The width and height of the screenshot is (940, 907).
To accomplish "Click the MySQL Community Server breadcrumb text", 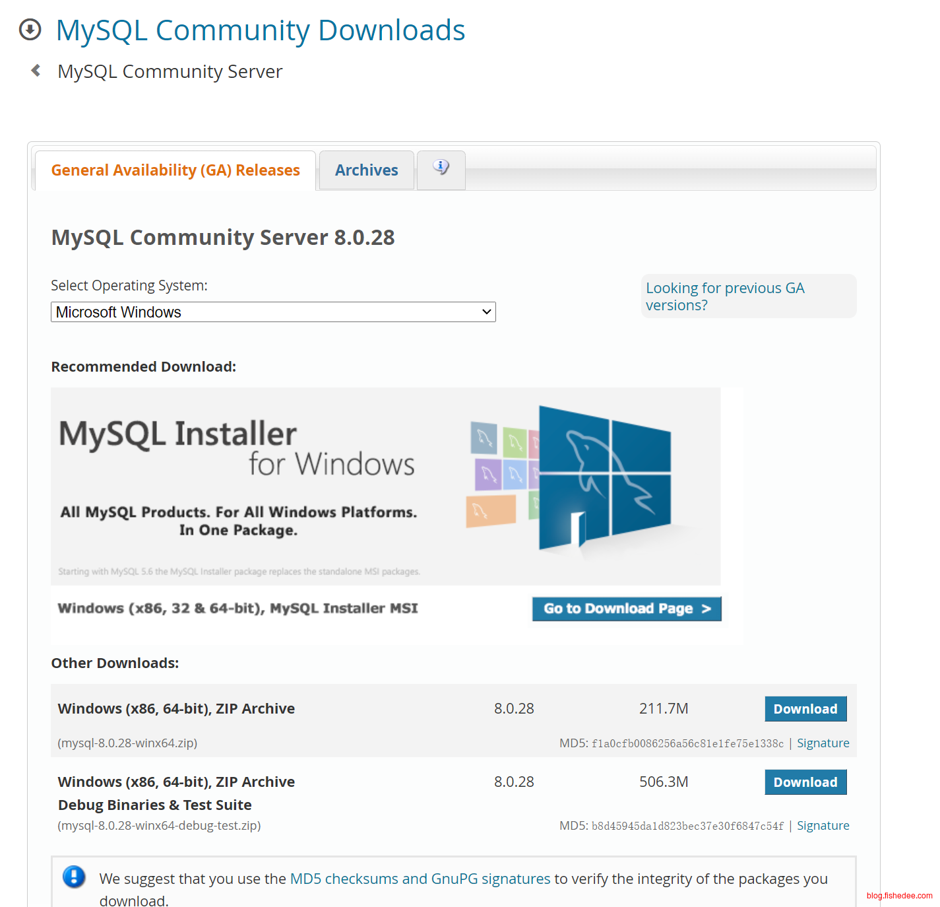I will [170, 71].
